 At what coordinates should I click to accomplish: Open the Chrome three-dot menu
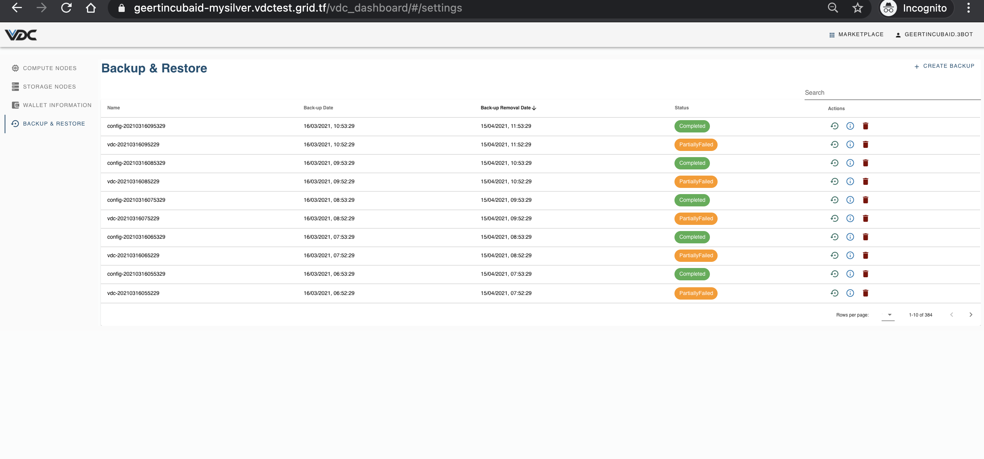pos(969,8)
